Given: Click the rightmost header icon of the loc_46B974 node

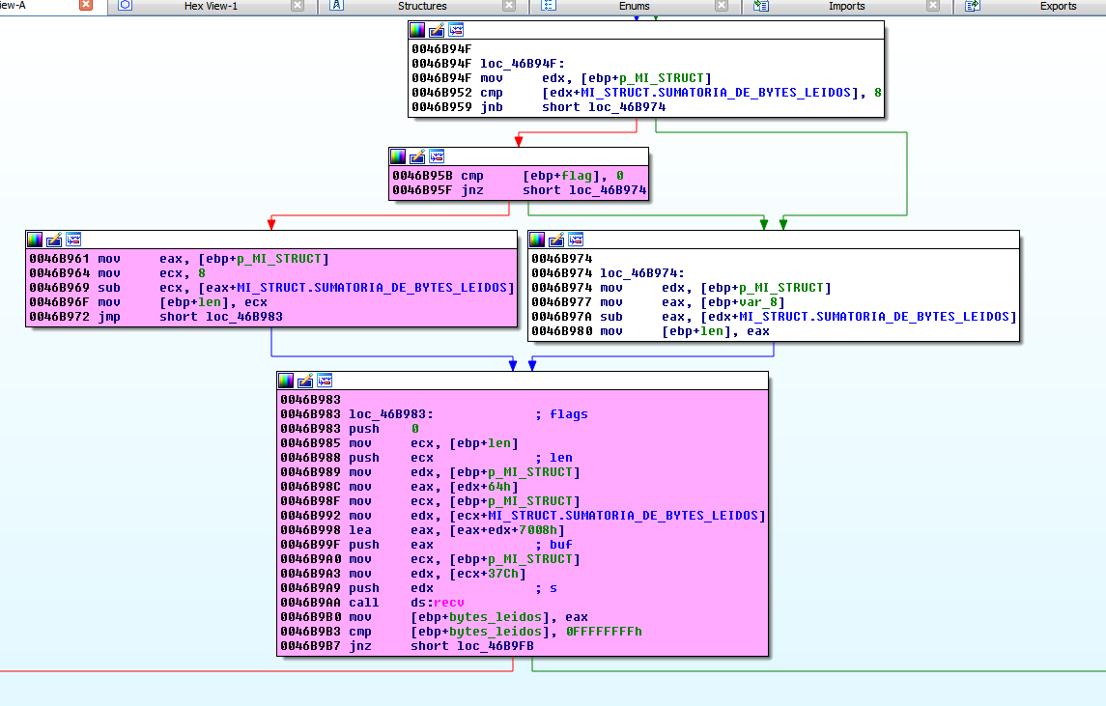Looking at the screenshot, I should 576,240.
